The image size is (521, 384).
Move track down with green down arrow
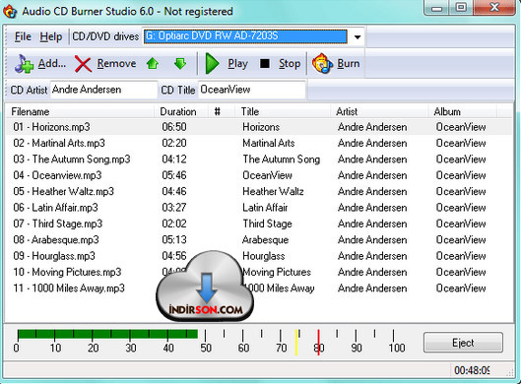(x=180, y=63)
